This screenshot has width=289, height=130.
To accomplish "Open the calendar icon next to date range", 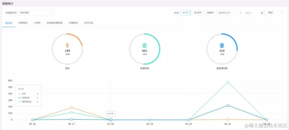I will [x=262, y=13].
